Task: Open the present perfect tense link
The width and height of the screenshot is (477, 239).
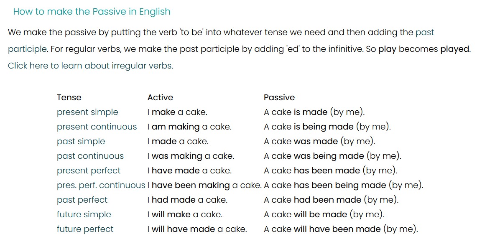Action: point(89,170)
